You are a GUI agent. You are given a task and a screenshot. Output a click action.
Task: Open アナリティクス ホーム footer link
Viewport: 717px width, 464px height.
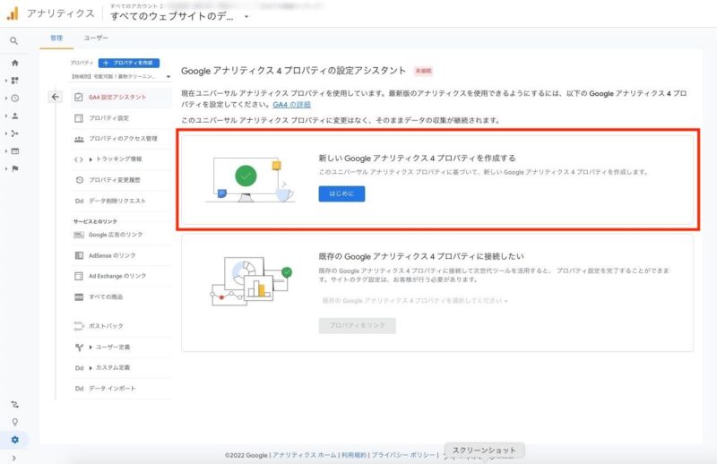tap(304, 455)
